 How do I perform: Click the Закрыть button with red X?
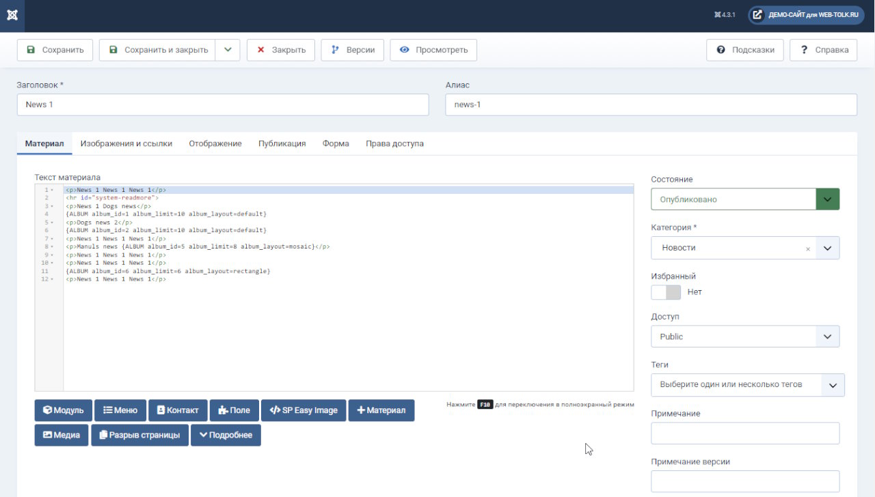281,50
